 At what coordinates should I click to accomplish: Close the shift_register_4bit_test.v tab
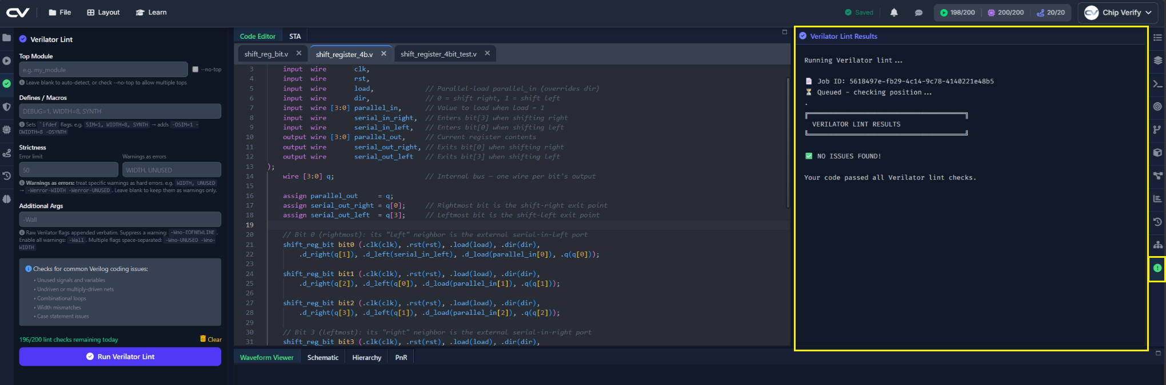pos(488,53)
